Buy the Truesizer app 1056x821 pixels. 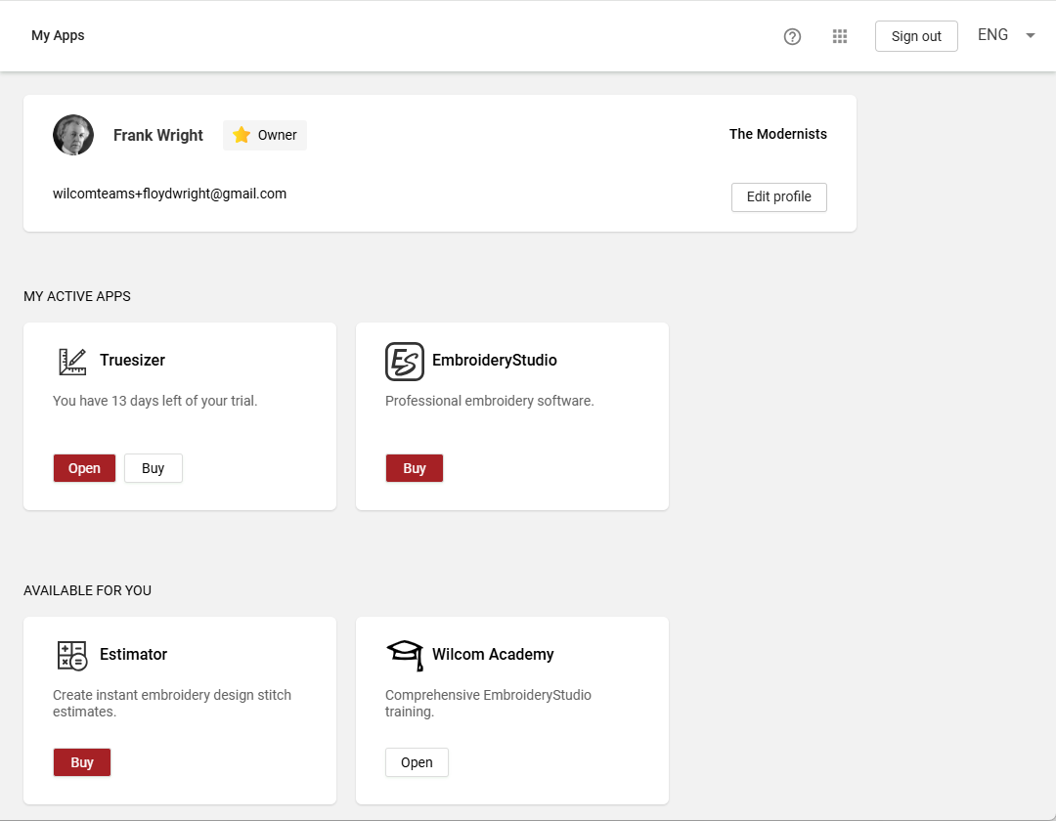(153, 468)
